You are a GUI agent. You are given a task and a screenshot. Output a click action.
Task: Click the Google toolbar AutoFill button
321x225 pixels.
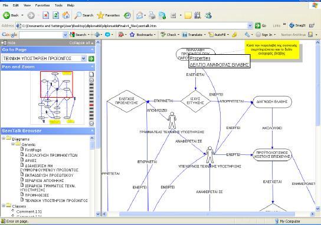pyautogui.click(x=217, y=35)
